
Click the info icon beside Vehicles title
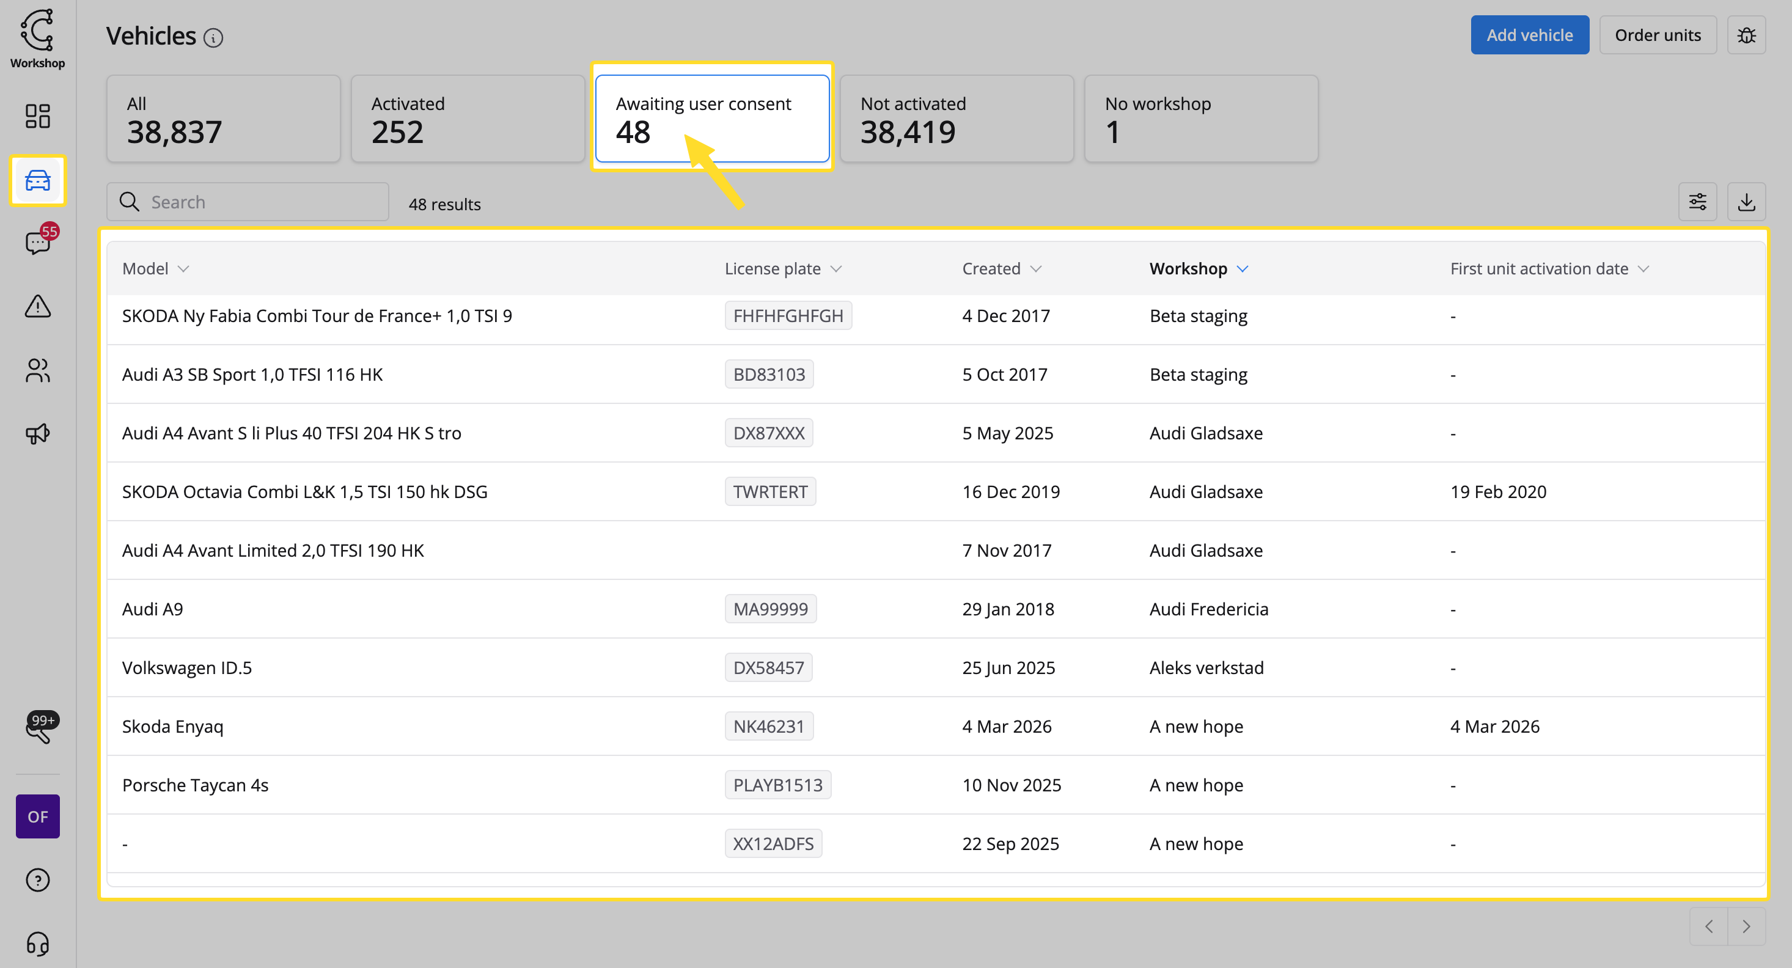click(213, 37)
